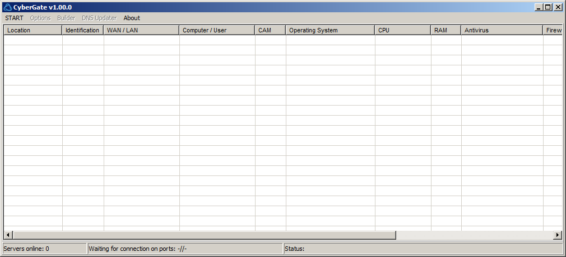Viewport: 566px width, 257px height.
Task: Open the START menu
Action: pos(14,18)
